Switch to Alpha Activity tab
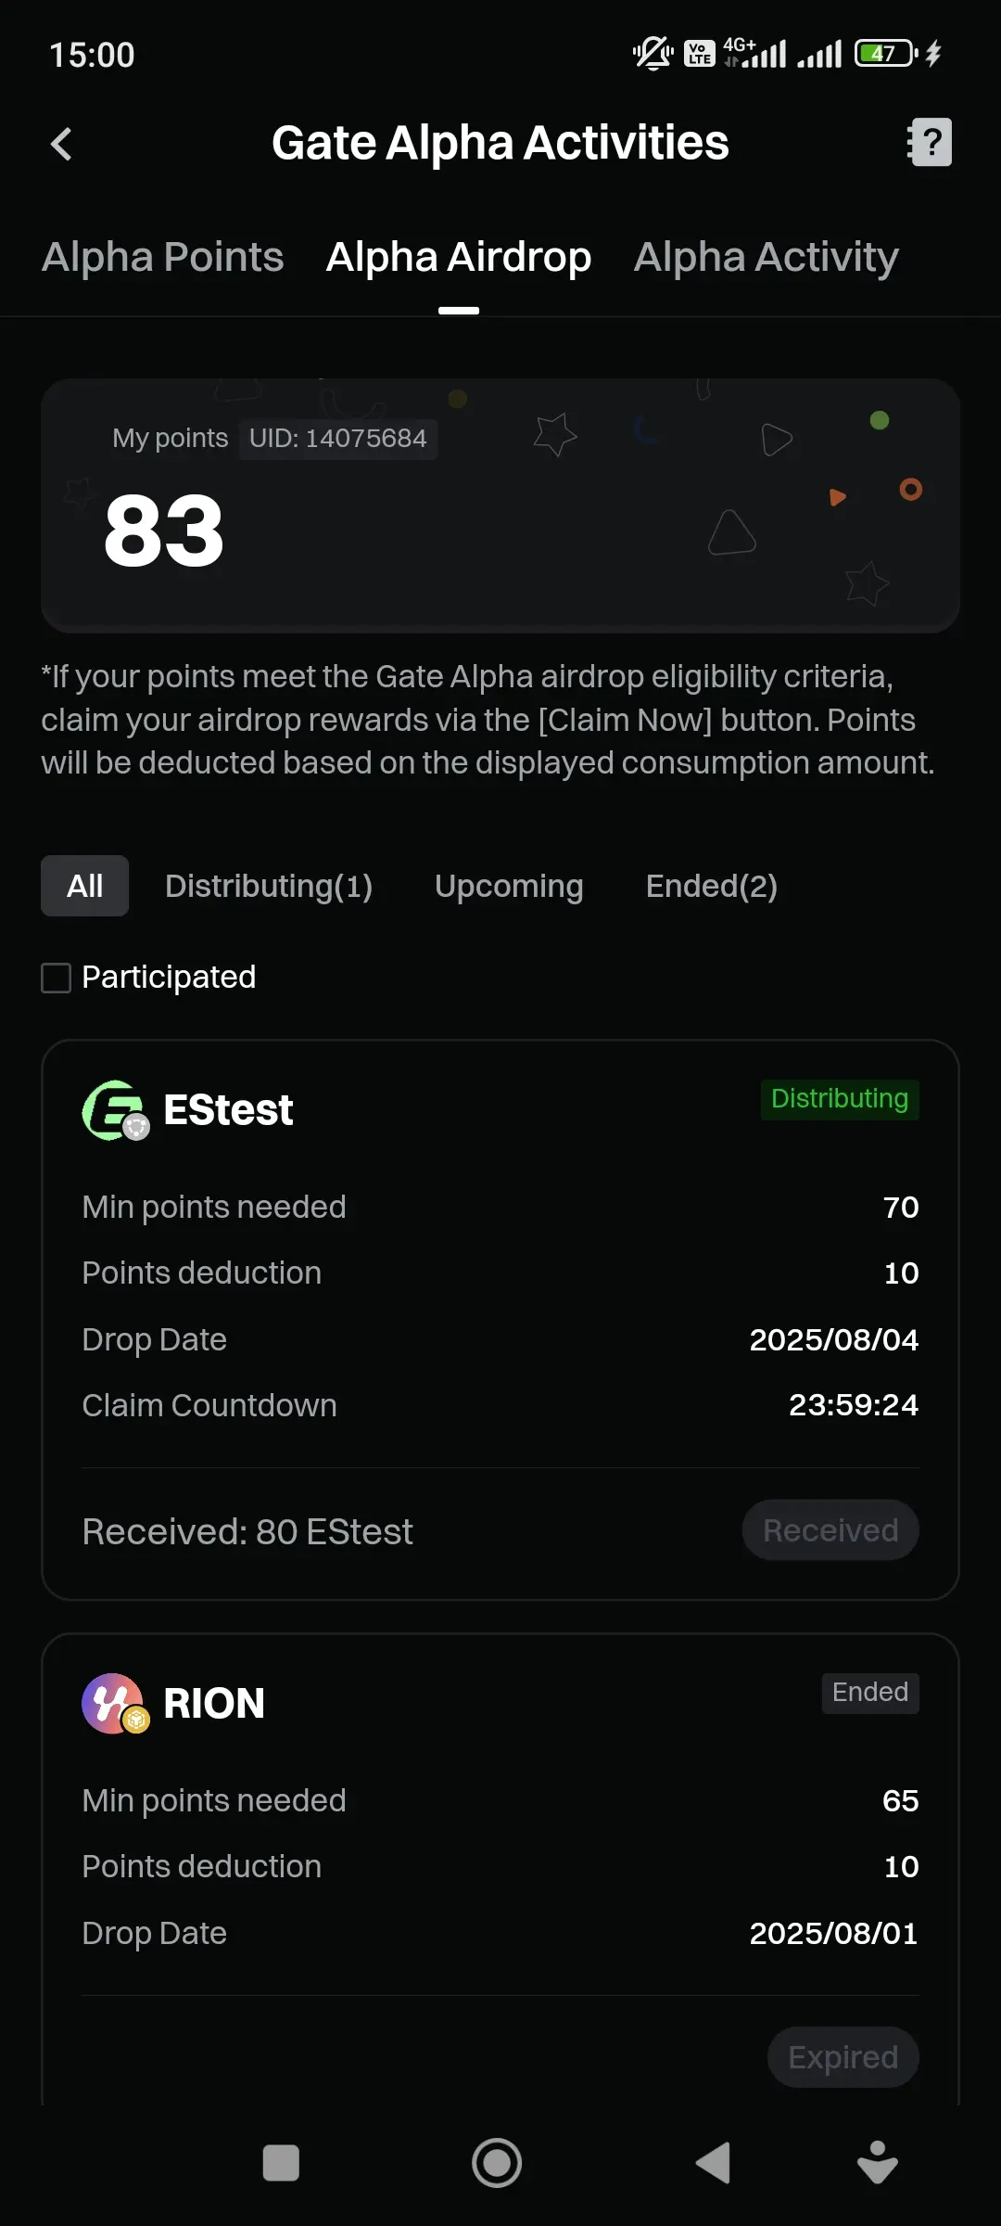Viewport: 1001px width, 2226px height. tap(767, 257)
